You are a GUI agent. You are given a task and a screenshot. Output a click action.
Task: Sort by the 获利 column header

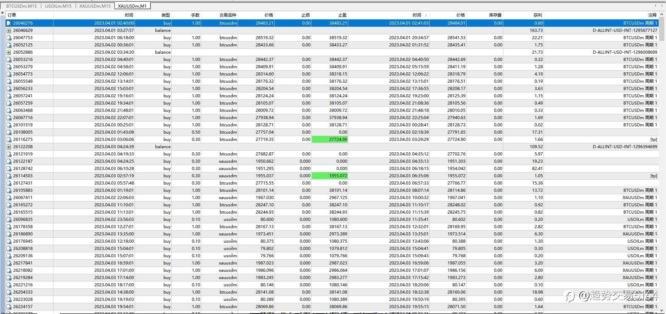click(538, 15)
